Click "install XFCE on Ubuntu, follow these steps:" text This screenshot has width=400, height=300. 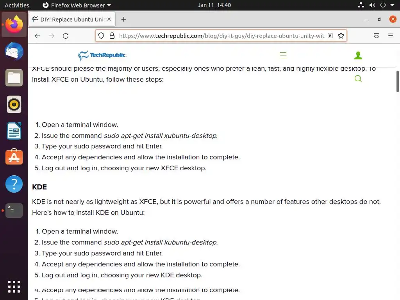click(98, 80)
